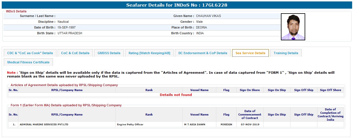Click the Sign On Shore column header

[250, 90]
